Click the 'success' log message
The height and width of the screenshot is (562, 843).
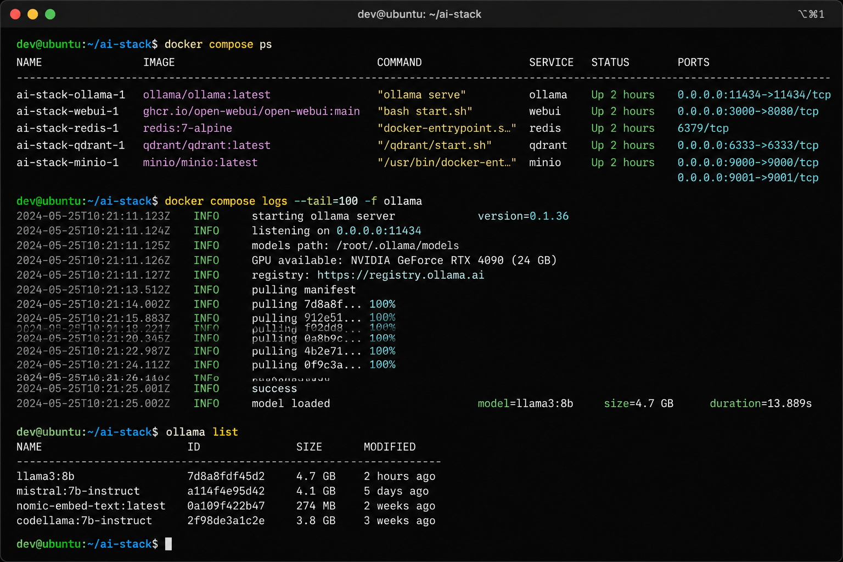(x=274, y=389)
